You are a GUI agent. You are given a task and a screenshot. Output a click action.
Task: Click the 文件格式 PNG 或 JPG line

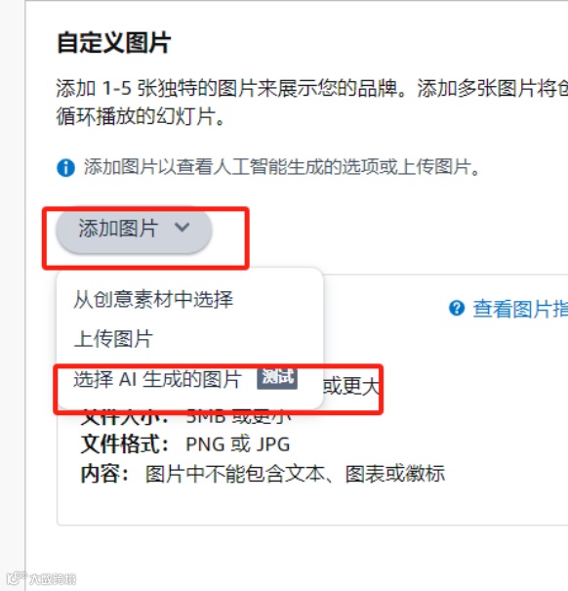[x=185, y=444]
